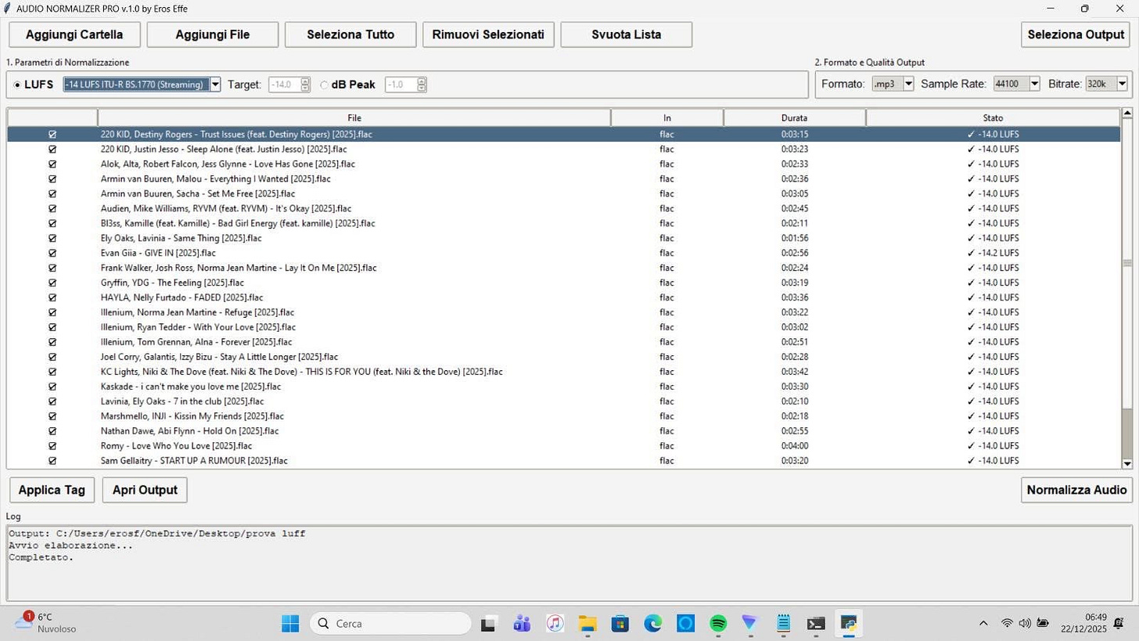This screenshot has width=1139, height=641.
Task: Click the taskbar Cerca search box
Action: [390, 624]
